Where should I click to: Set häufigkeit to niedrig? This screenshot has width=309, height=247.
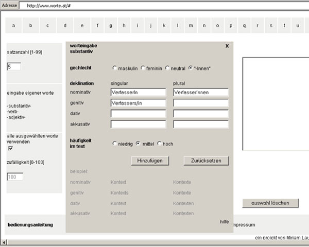click(114, 144)
